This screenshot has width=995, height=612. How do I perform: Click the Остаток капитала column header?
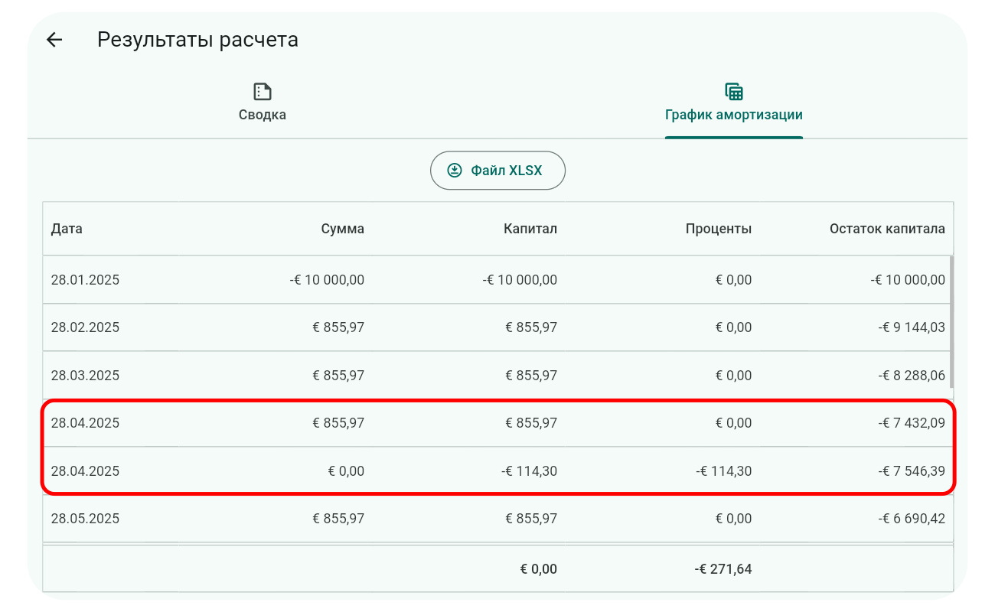(887, 229)
